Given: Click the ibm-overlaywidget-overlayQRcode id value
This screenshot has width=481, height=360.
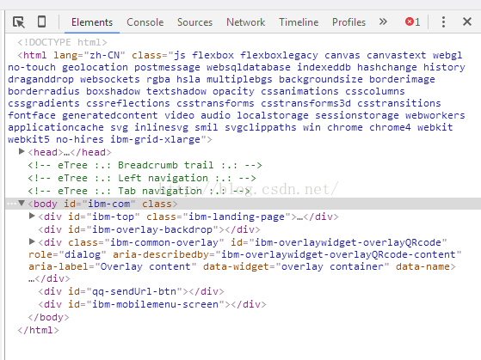Looking at the screenshot, I should click(x=348, y=242).
